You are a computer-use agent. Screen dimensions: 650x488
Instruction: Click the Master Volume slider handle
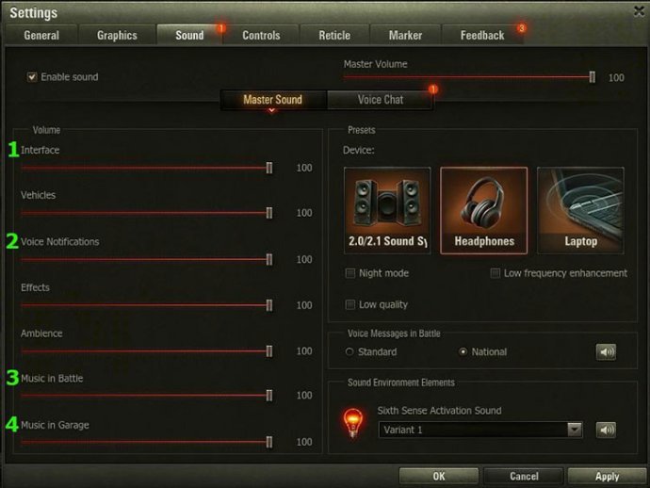click(x=593, y=77)
